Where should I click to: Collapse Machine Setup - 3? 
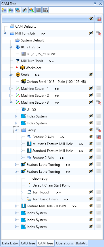pyautogui.click(x=11, y=102)
